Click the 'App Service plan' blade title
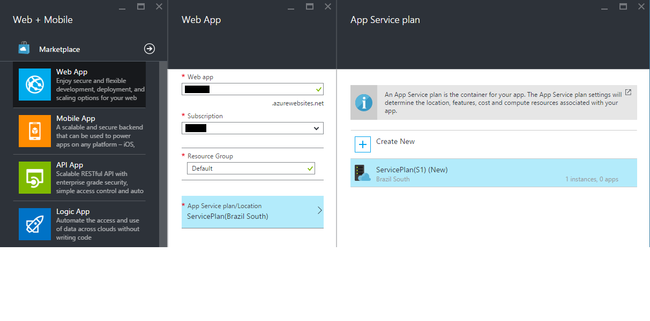This screenshot has width=650, height=321. pyautogui.click(x=385, y=20)
